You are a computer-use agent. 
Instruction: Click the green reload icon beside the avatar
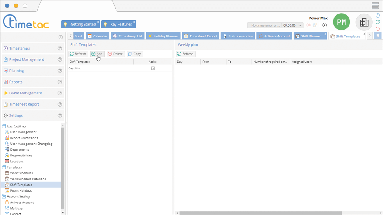pyautogui.click(x=378, y=22)
